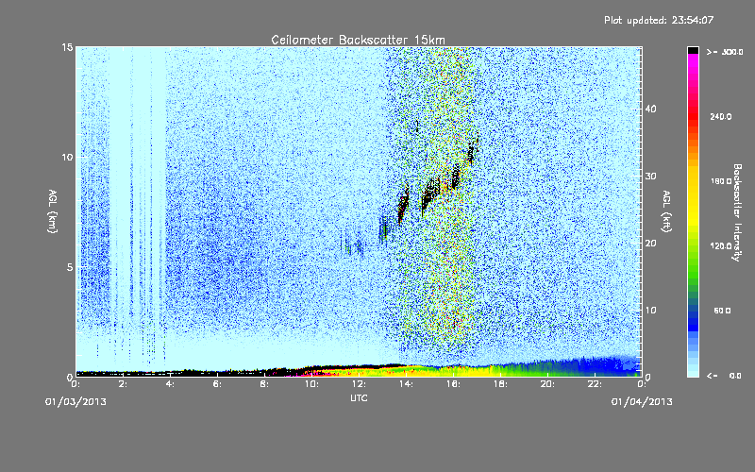The height and width of the screenshot is (472, 755).
Task: Click the 2: hour tick on time axis
Action: pyautogui.click(x=124, y=384)
